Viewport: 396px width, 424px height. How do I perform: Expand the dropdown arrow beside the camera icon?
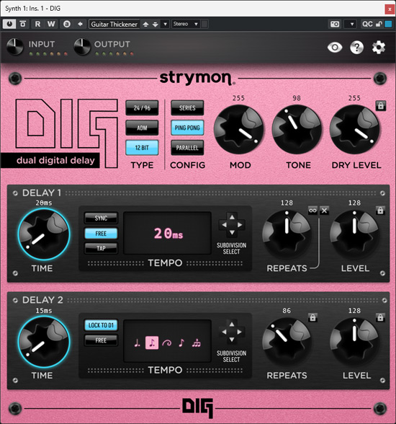click(x=351, y=24)
